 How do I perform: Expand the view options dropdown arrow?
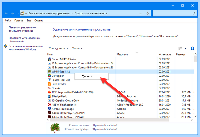click(x=185, y=48)
